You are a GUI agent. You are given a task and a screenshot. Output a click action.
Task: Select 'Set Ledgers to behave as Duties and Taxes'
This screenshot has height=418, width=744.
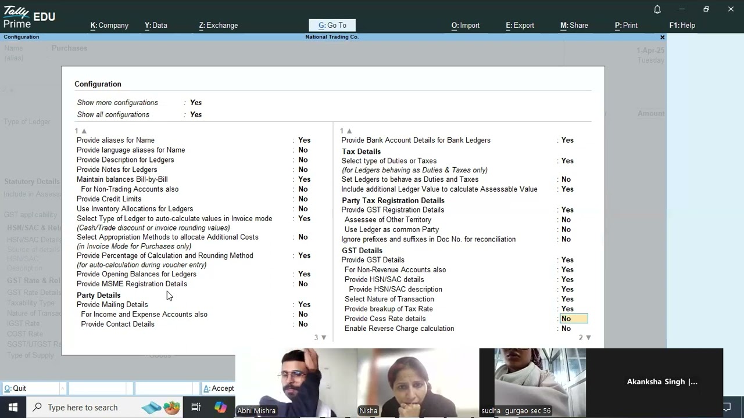tap(410, 180)
